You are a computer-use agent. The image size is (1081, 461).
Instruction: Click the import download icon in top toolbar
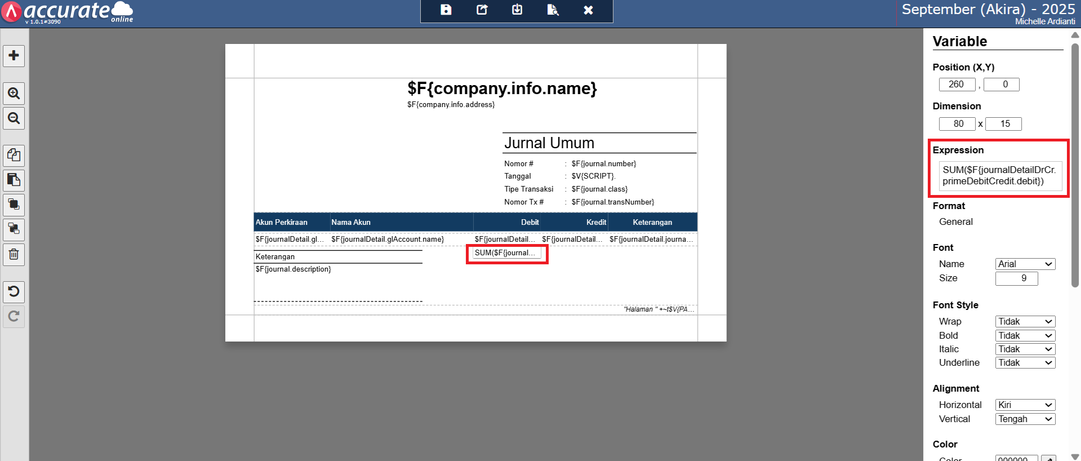(x=517, y=10)
